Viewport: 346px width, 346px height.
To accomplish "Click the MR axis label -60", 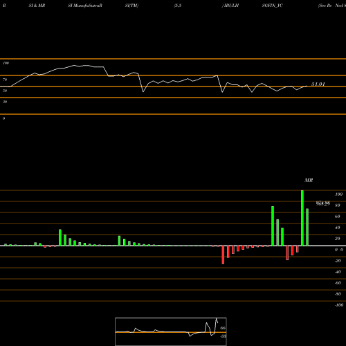I will [338, 283].
